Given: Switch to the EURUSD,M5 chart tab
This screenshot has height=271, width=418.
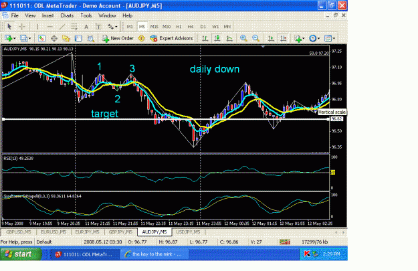Looking at the screenshot, I should 54,232.
